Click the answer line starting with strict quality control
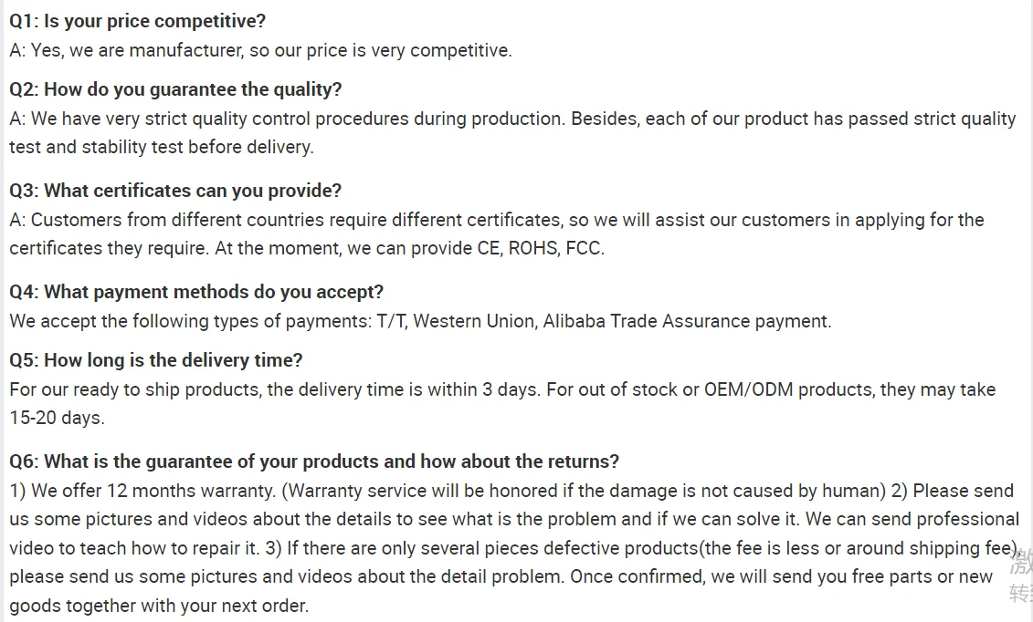Image resolution: width=1033 pixels, height=622 pixels. [x=511, y=119]
